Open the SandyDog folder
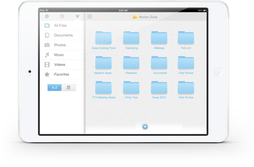The height and width of the screenshot is (167, 254). click(x=131, y=41)
